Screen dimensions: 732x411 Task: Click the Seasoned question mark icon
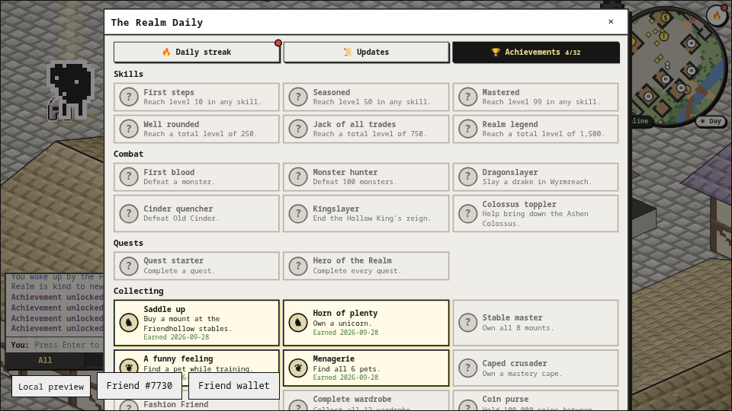[298, 97]
